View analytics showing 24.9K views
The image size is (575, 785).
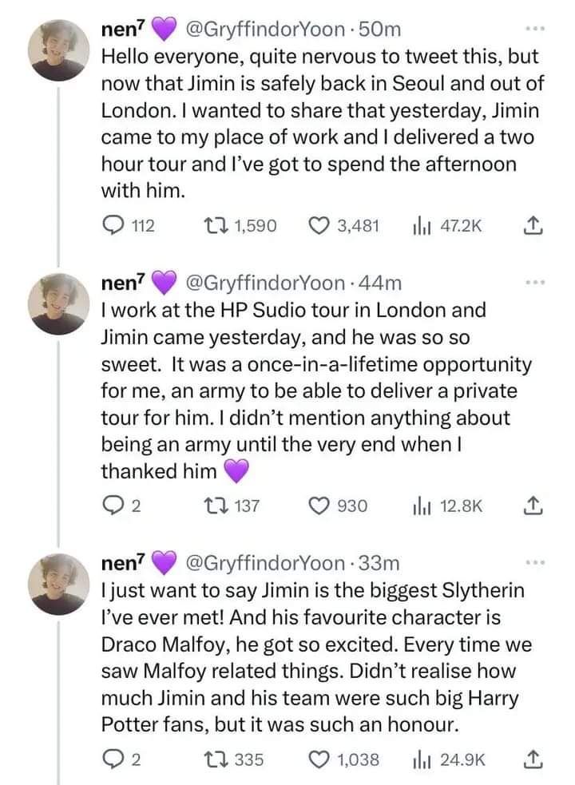coord(418,759)
